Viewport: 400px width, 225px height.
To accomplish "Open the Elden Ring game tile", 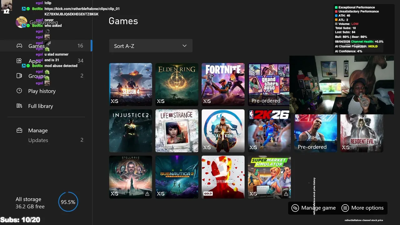I will click(177, 84).
